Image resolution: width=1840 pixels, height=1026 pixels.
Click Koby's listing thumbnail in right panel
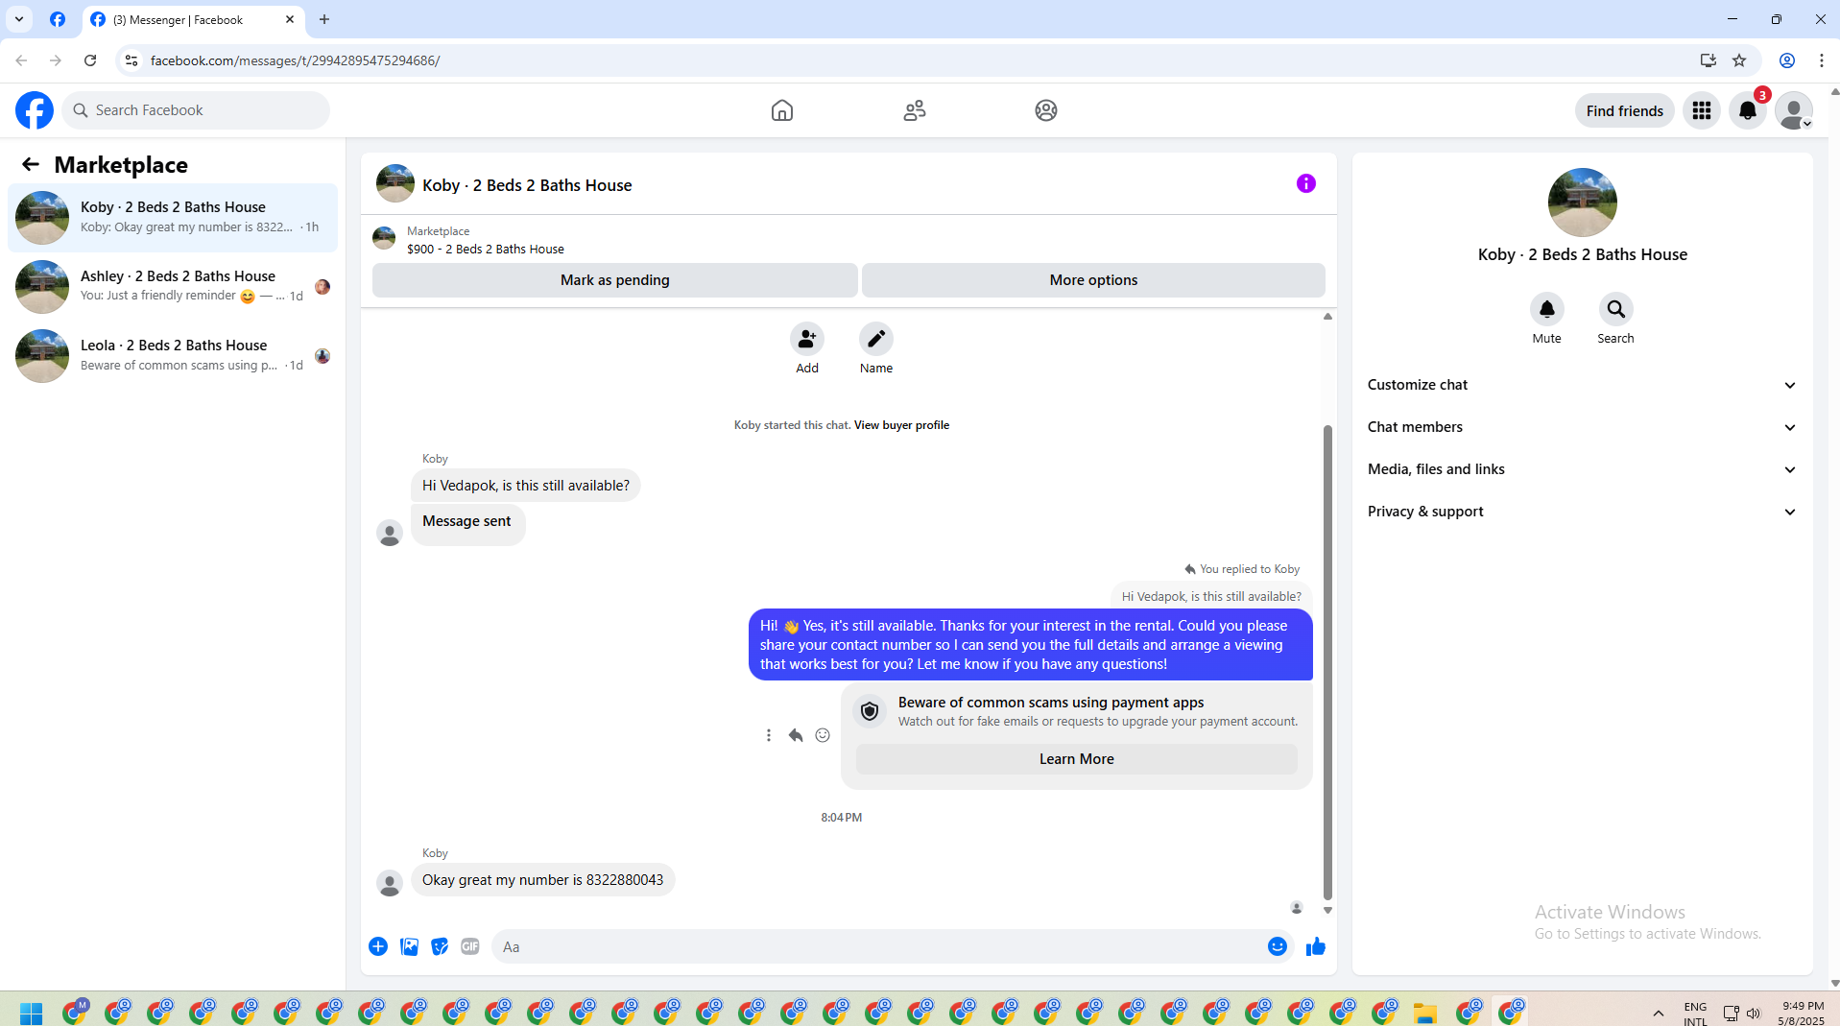click(1582, 203)
